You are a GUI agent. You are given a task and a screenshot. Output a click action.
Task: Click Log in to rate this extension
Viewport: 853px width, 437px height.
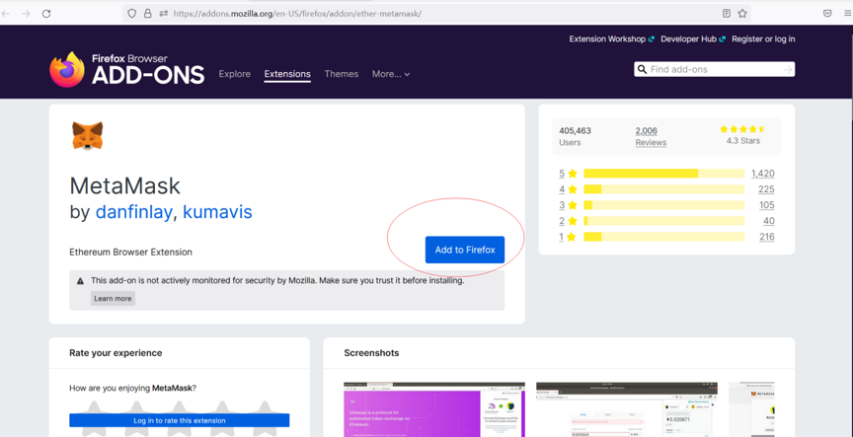180,420
